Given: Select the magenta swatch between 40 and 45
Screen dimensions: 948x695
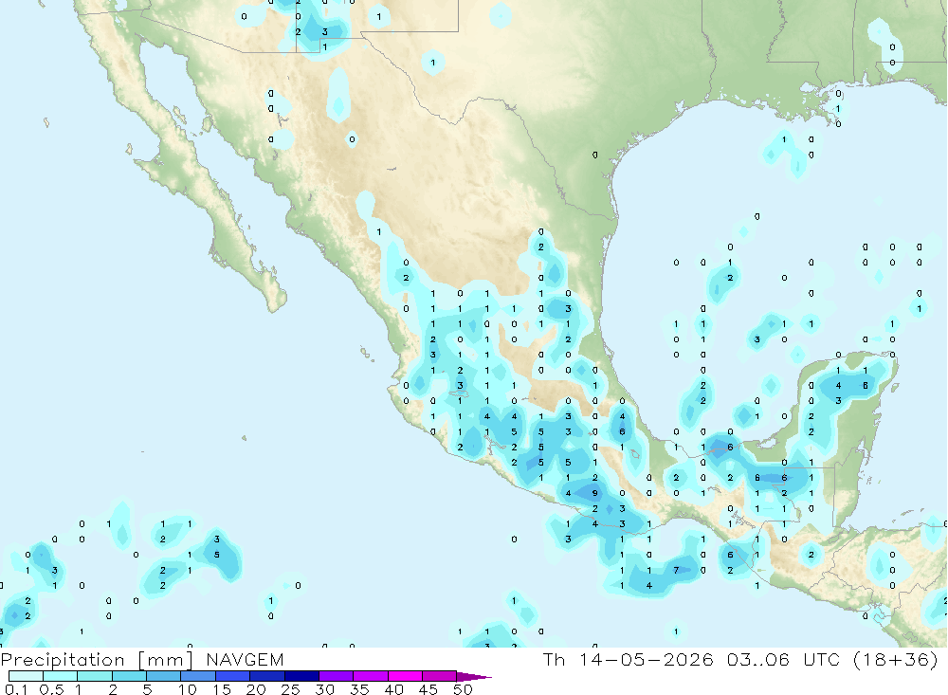Looking at the screenshot, I should click(x=405, y=676).
